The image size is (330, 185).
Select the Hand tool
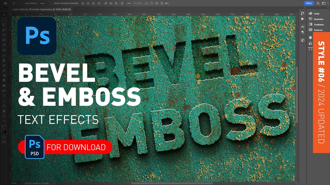tap(4, 111)
